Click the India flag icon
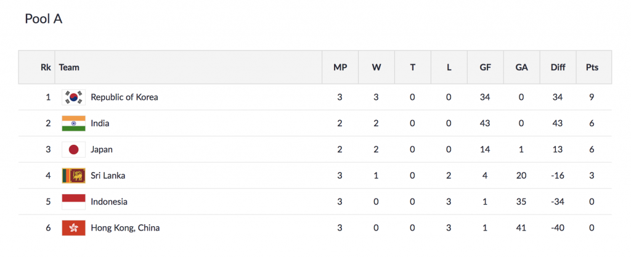The width and height of the screenshot is (631, 257). click(73, 123)
